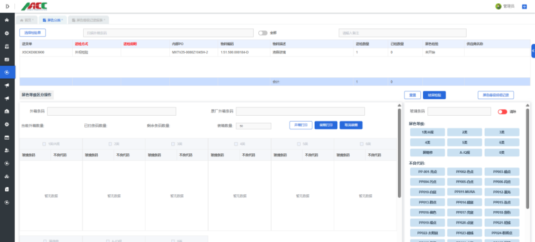Focus the 外箱条码 input field
The height and width of the screenshot is (242, 535).
click(x=111, y=111)
